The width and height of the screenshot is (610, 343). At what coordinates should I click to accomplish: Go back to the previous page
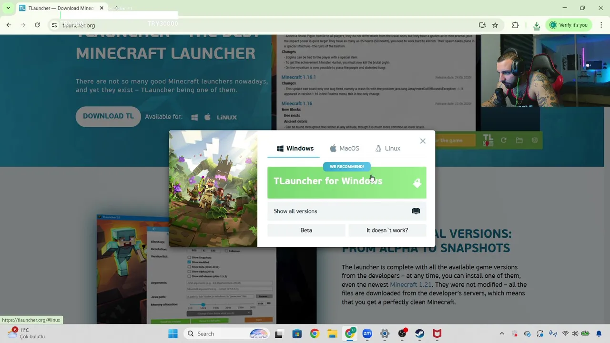pyautogui.click(x=9, y=25)
